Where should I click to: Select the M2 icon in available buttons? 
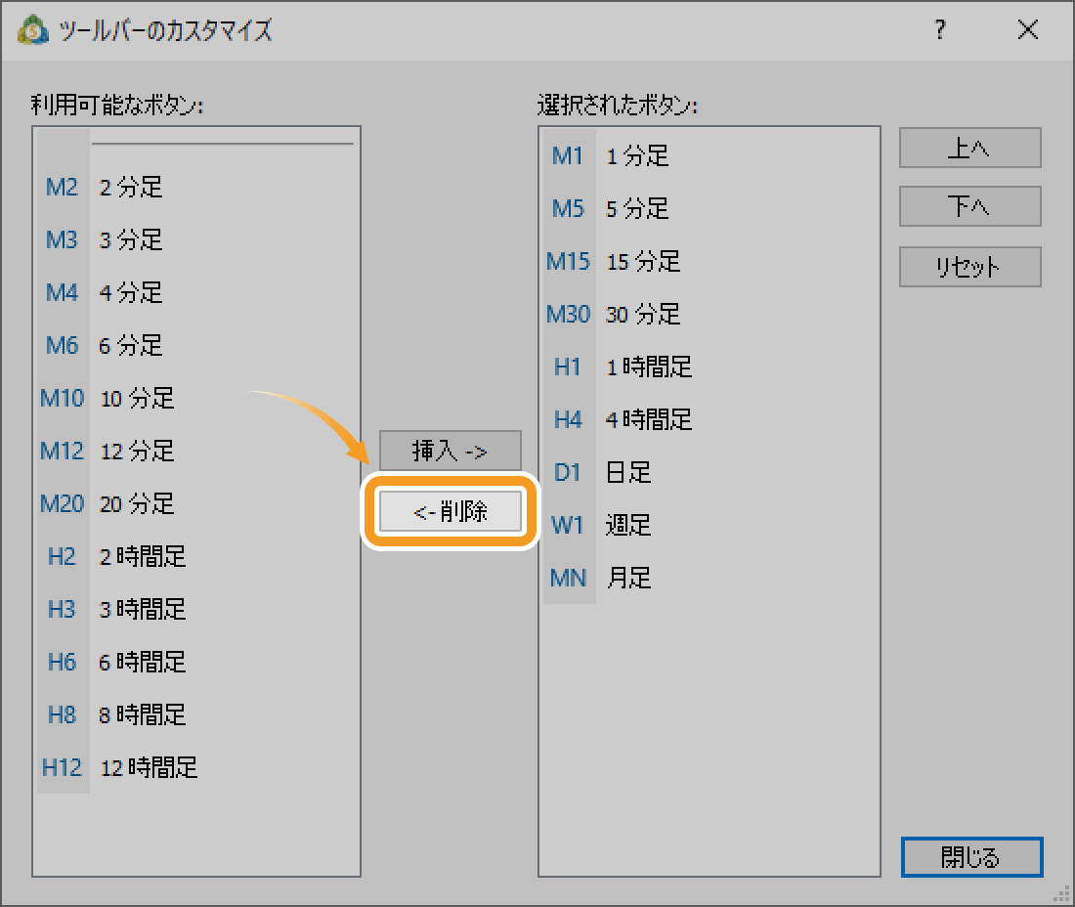tap(62, 187)
